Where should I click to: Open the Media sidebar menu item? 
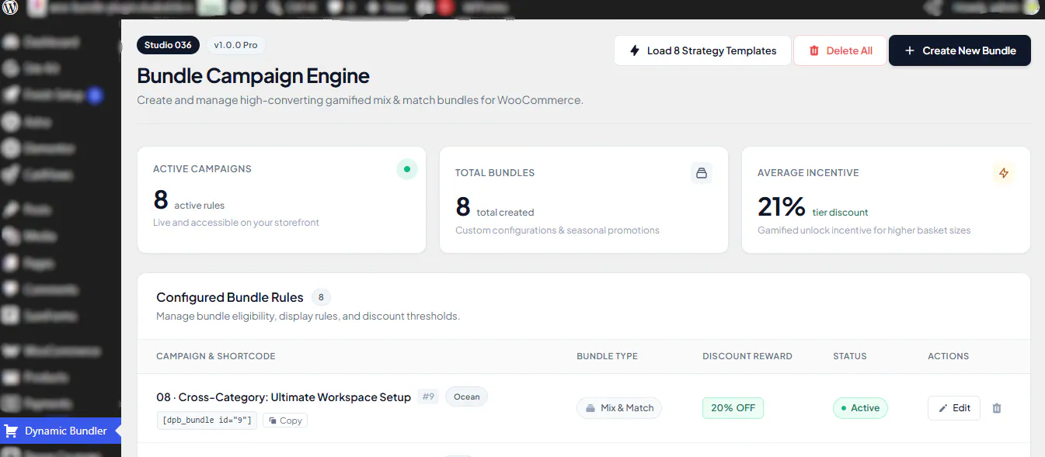tap(39, 237)
